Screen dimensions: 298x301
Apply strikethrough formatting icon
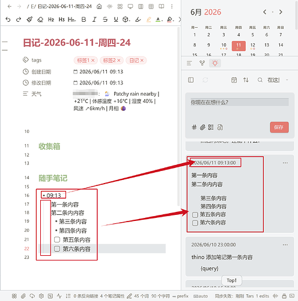tap(105, 19)
